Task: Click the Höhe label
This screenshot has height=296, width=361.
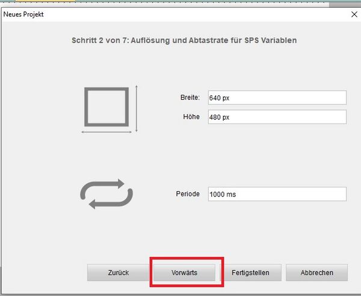Action: 190,117
